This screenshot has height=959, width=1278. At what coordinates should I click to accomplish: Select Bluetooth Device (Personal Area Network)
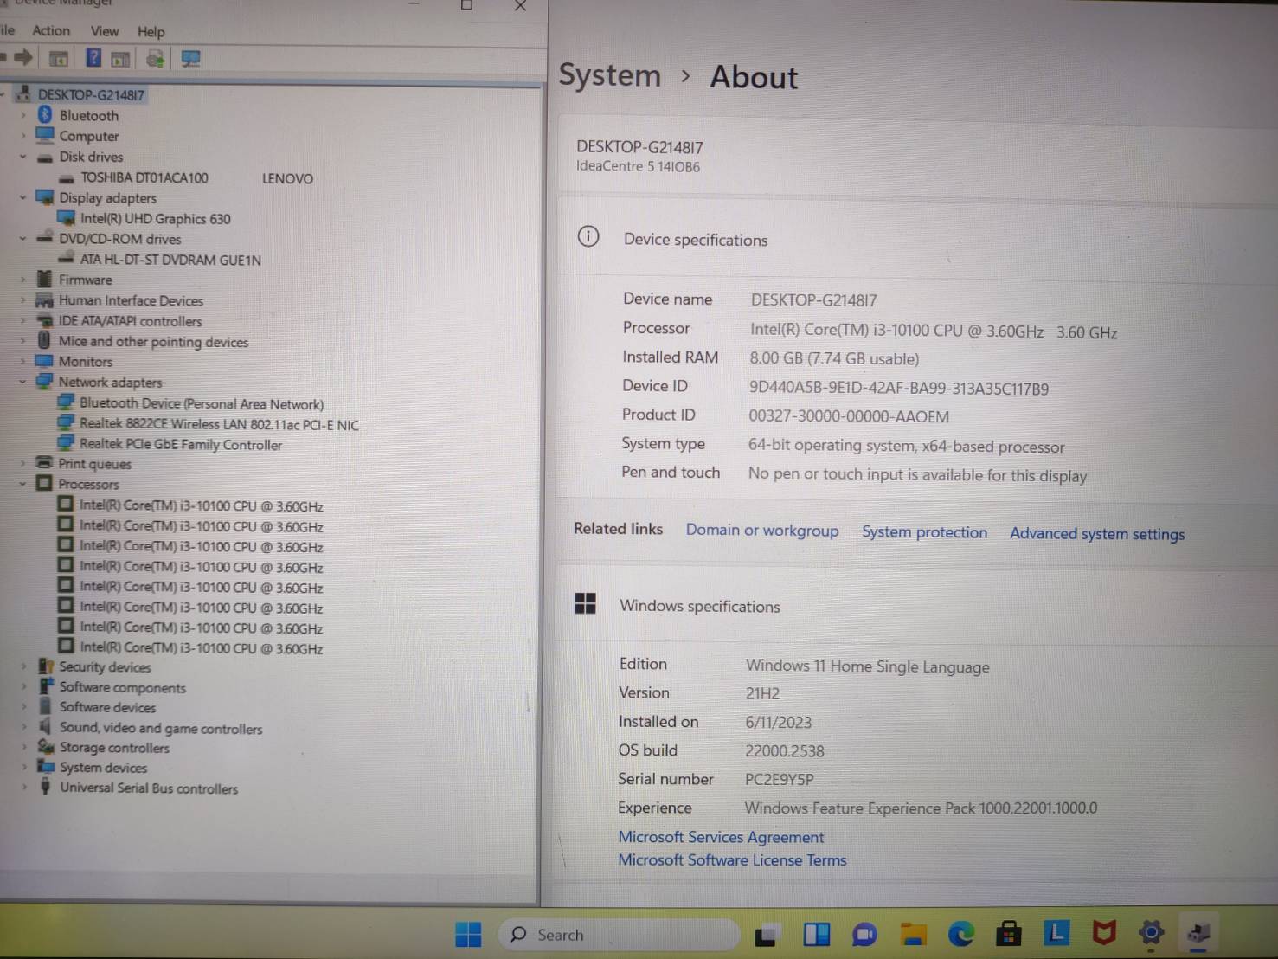tap(202, 403)
